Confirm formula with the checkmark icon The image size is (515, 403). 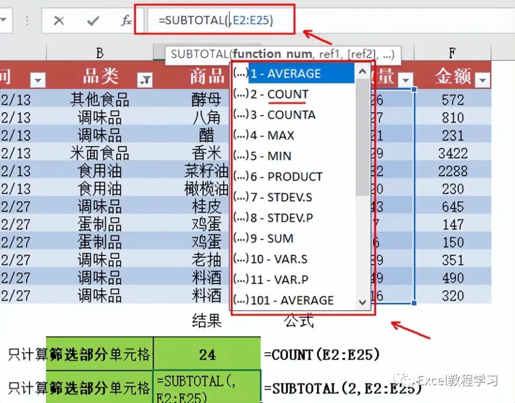tap(93, 20)
